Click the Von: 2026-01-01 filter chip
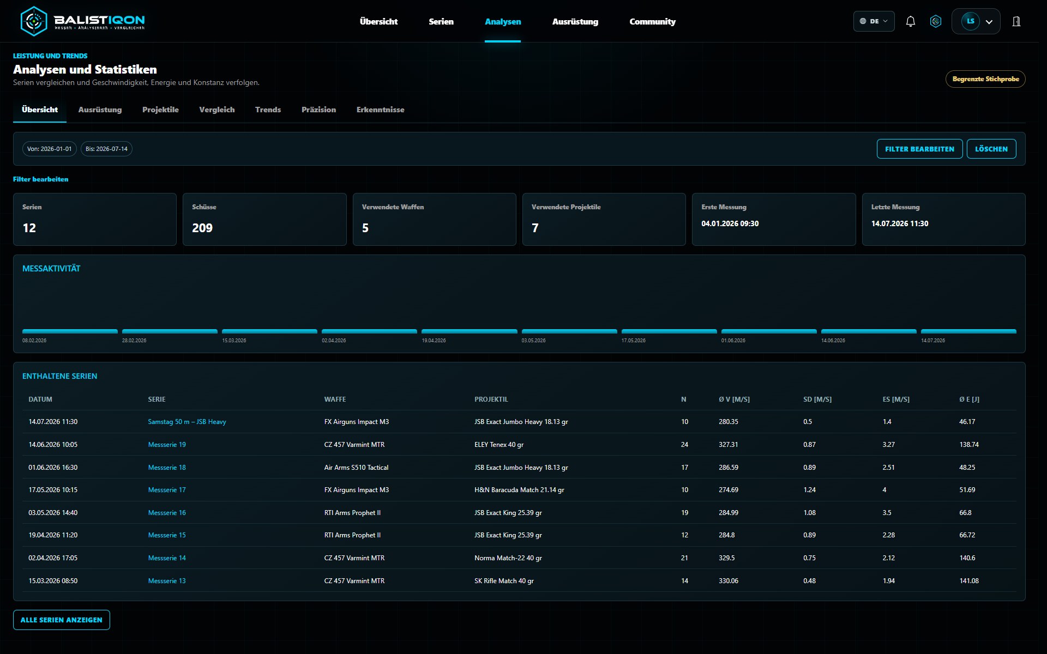The height and width of the screenshot is (654, 1047). coord(49,149)
